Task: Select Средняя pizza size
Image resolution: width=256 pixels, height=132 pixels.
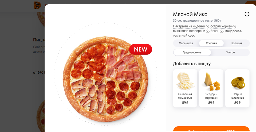Action: pos(211,43)
